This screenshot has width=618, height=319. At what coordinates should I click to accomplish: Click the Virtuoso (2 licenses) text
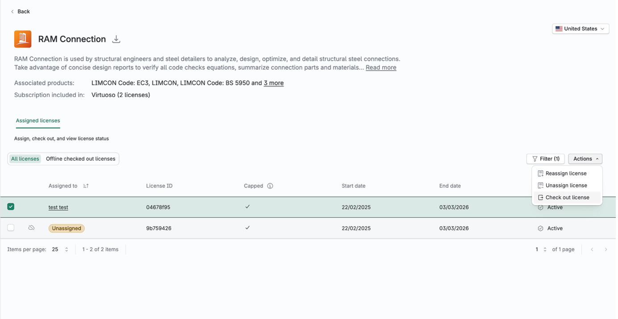tap(121, 95)
